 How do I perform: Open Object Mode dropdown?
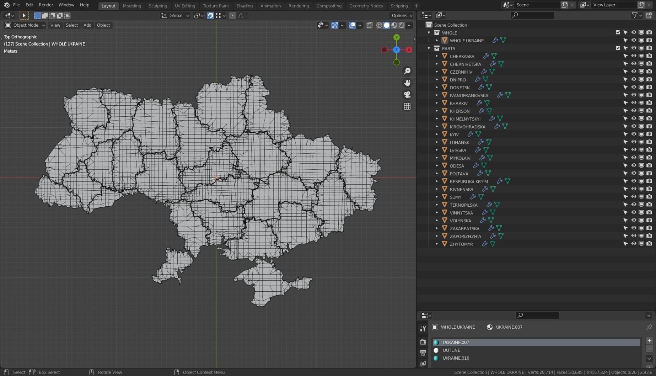click(25, 25)
